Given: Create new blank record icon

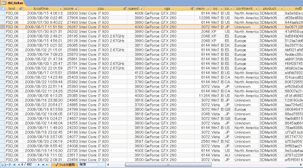Looking at the screenshot, I should coord(48,165).
